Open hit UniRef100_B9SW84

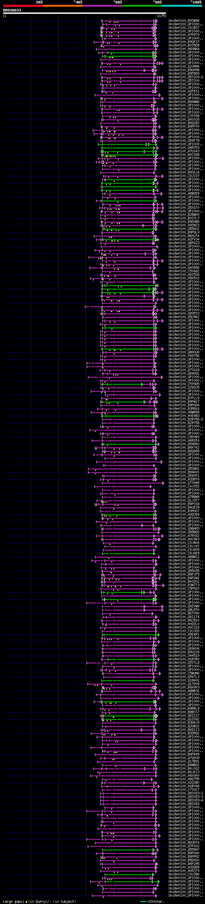pyautogui.click(x=184, y=21)
